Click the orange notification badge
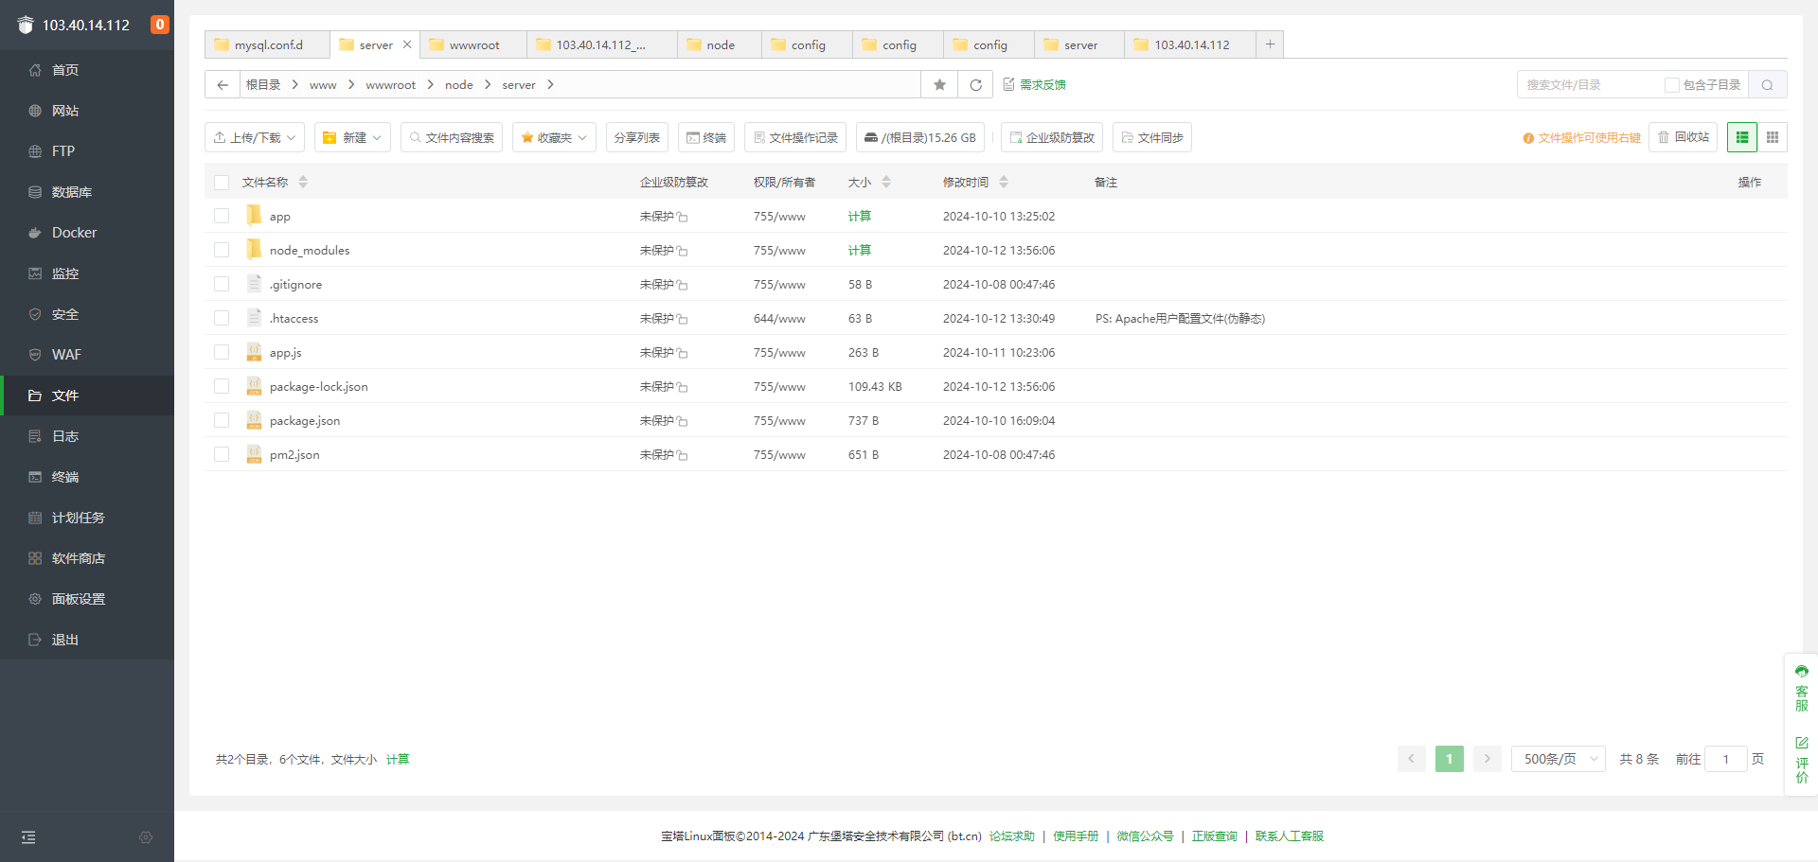Viewport: 1818px width, 862px height. click(x=160, y=25)
